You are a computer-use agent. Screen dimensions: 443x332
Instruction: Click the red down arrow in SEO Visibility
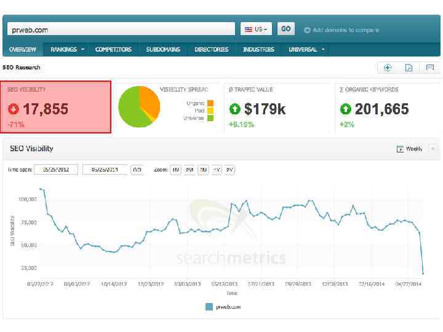coord(14,109)
